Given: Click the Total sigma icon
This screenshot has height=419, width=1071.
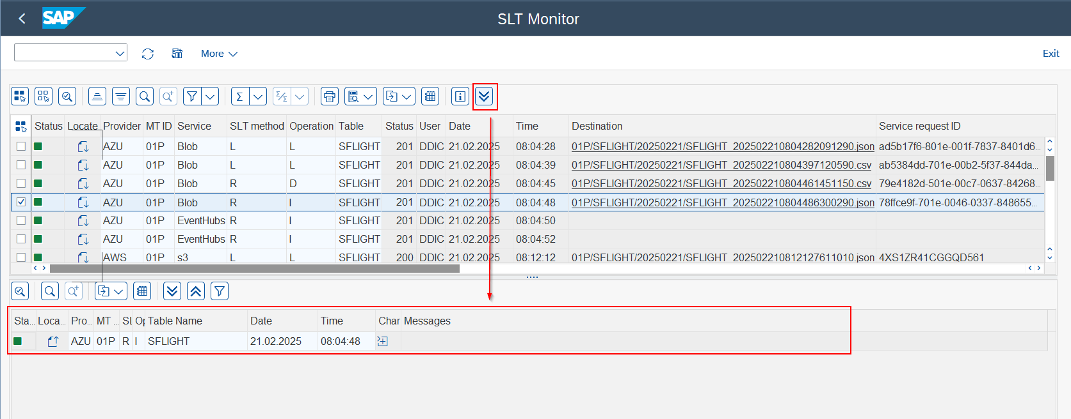Looking at the screenshot, I should point(240,96).
